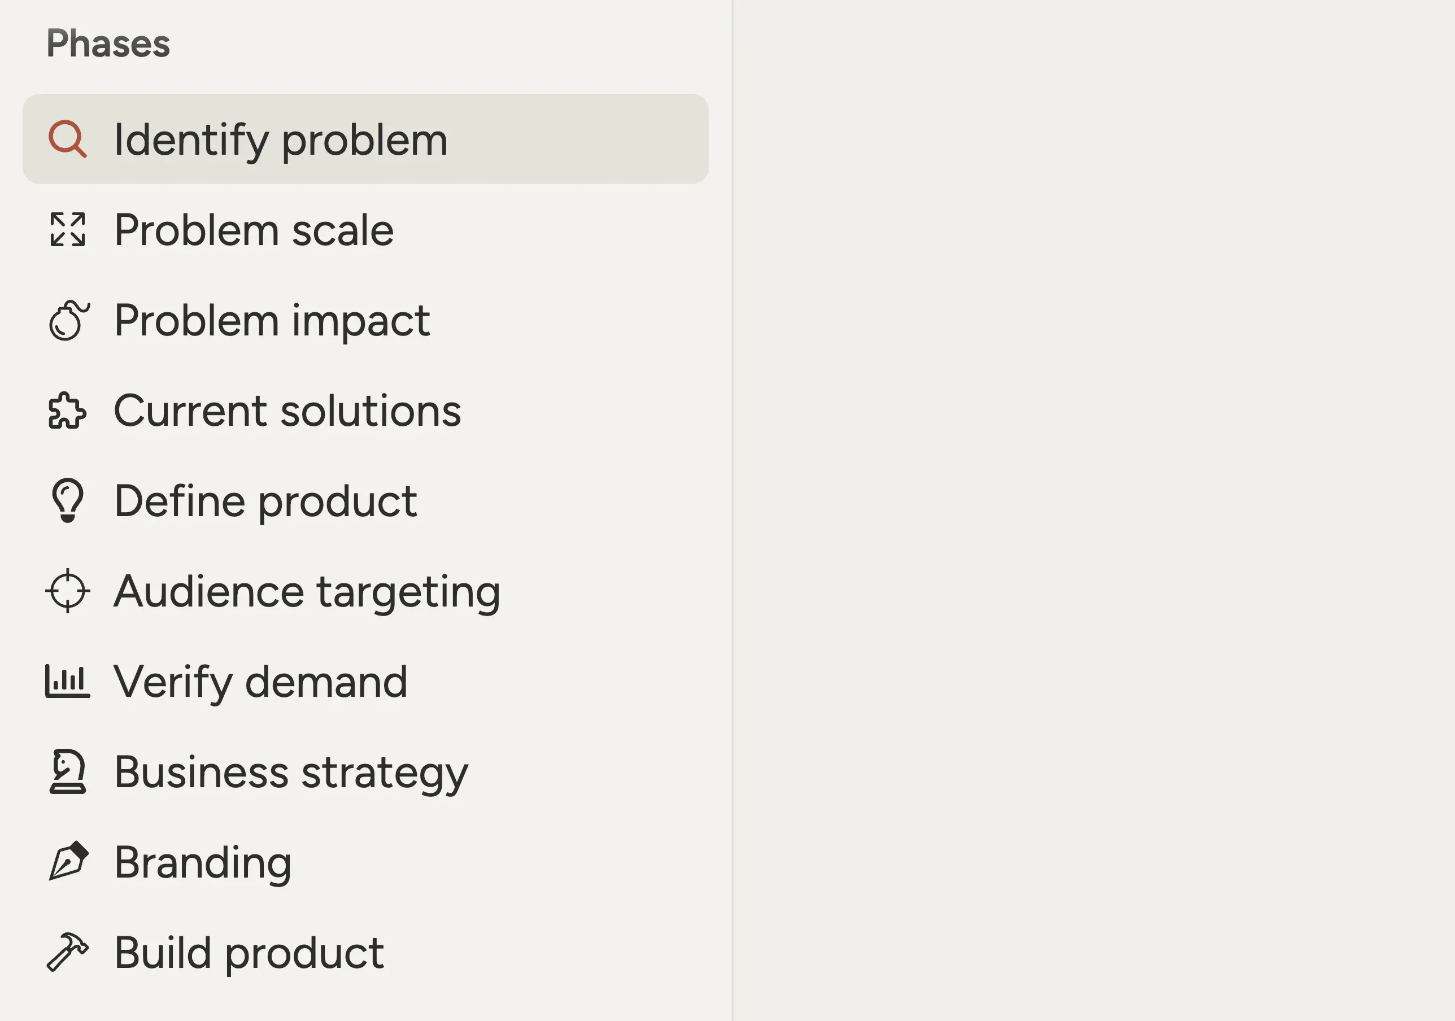Viewport: 1455px width, 1021px height.
Task: Go to the Business strategy phase
Action: pos(291,773)
